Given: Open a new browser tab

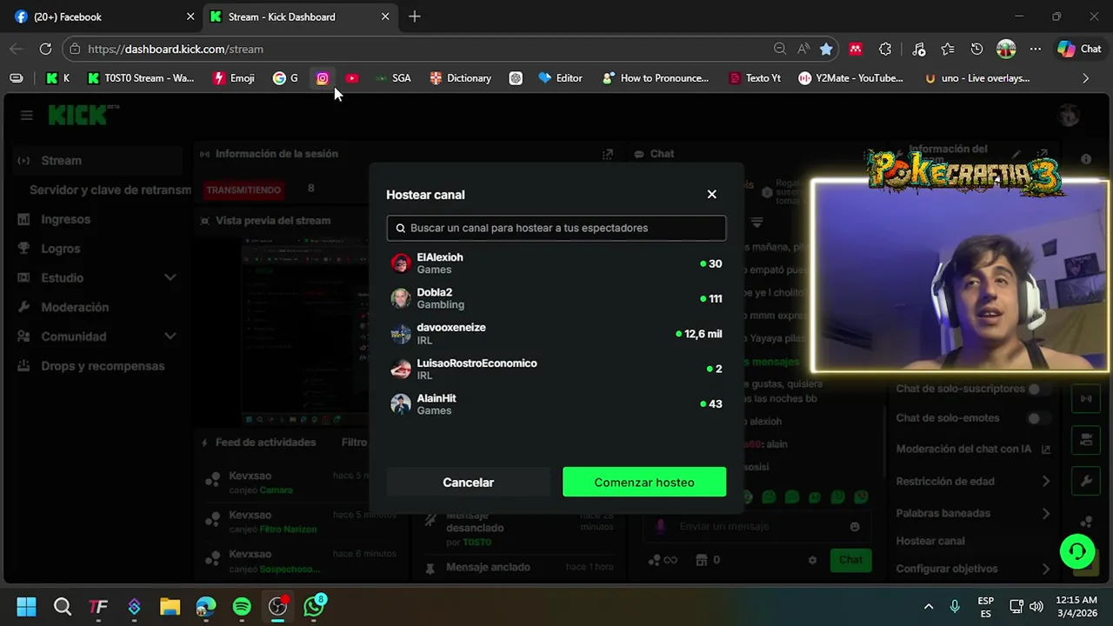Looking at the screenshot, I should pos(415,17).
